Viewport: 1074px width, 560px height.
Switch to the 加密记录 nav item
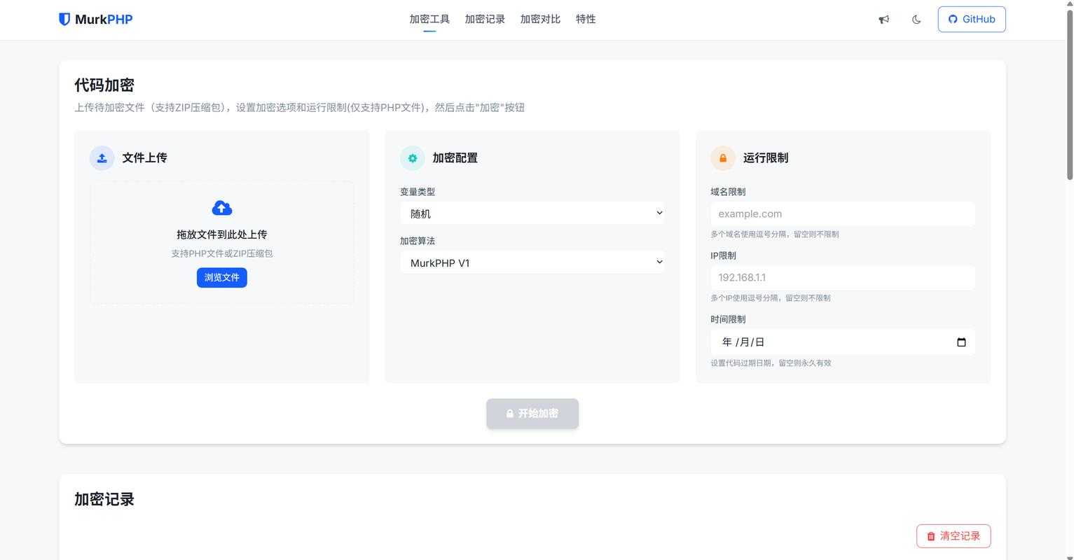tap(485, 19)
